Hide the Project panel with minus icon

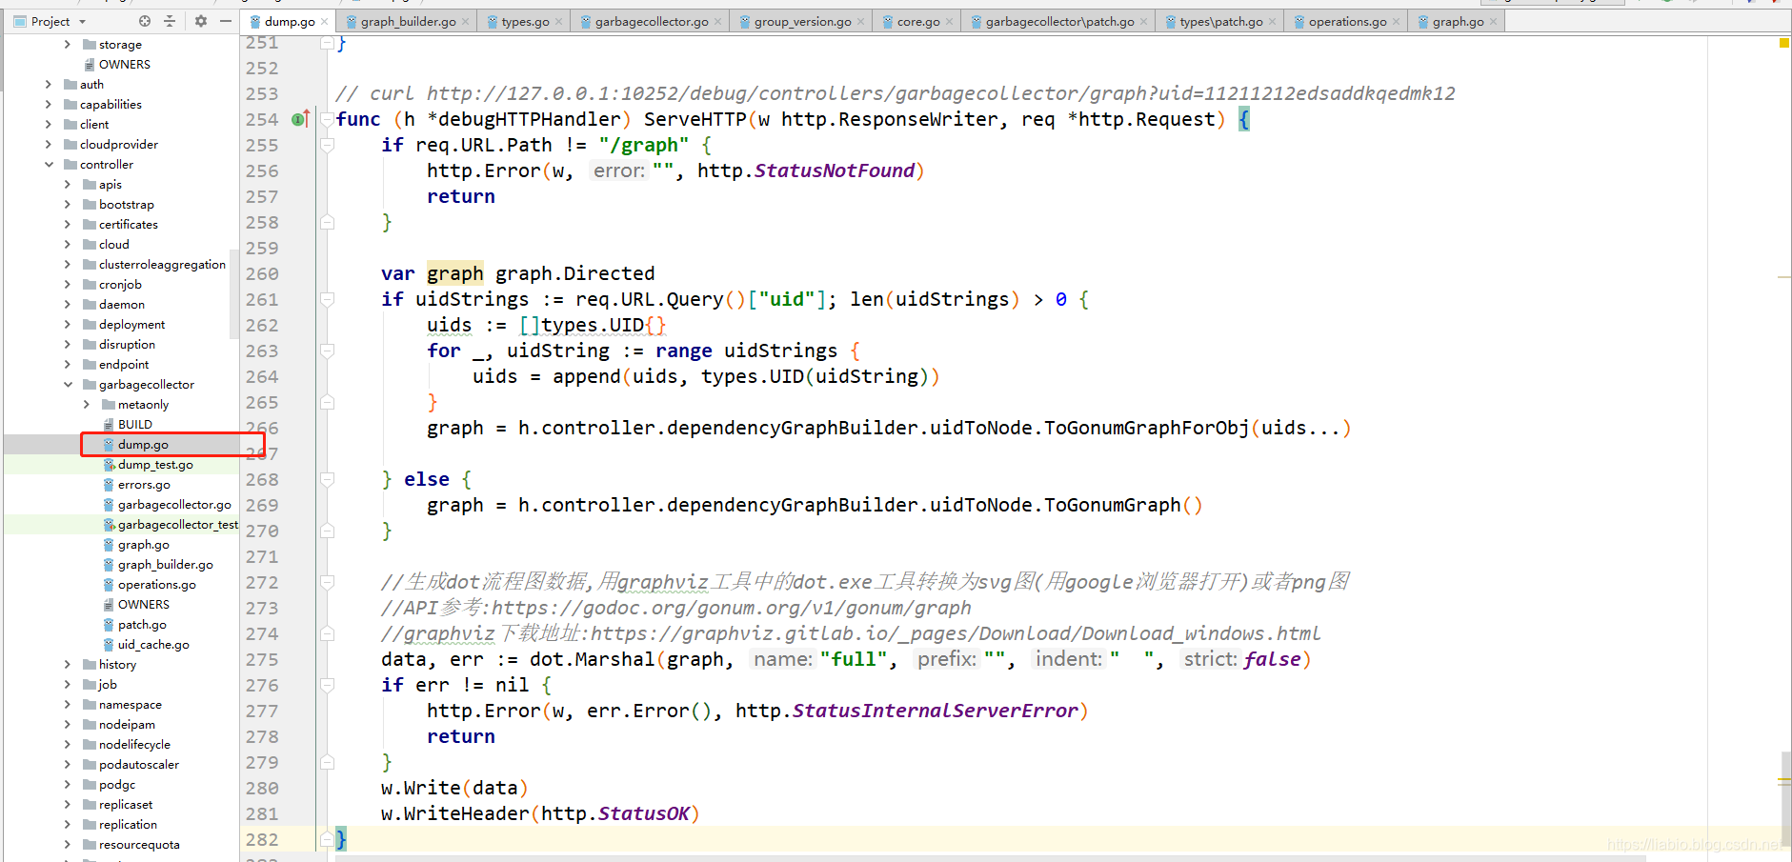point(226,21)
